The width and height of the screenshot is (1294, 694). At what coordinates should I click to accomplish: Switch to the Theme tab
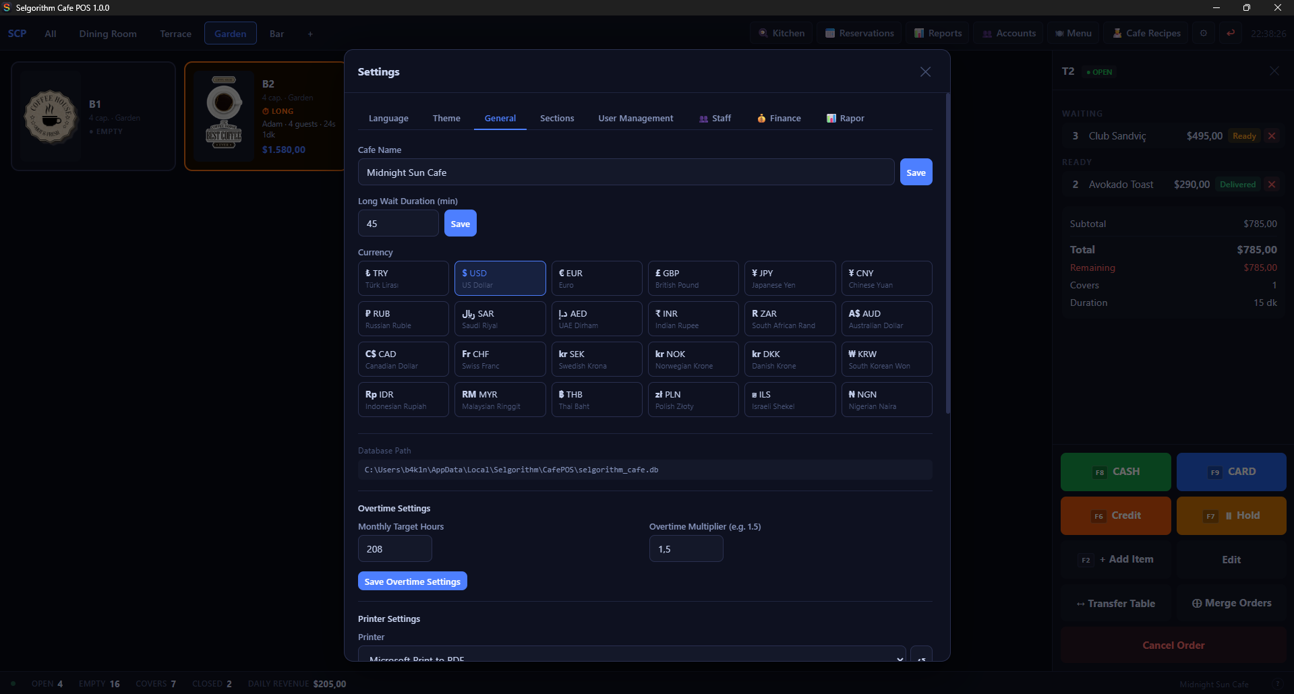(446, 118)
